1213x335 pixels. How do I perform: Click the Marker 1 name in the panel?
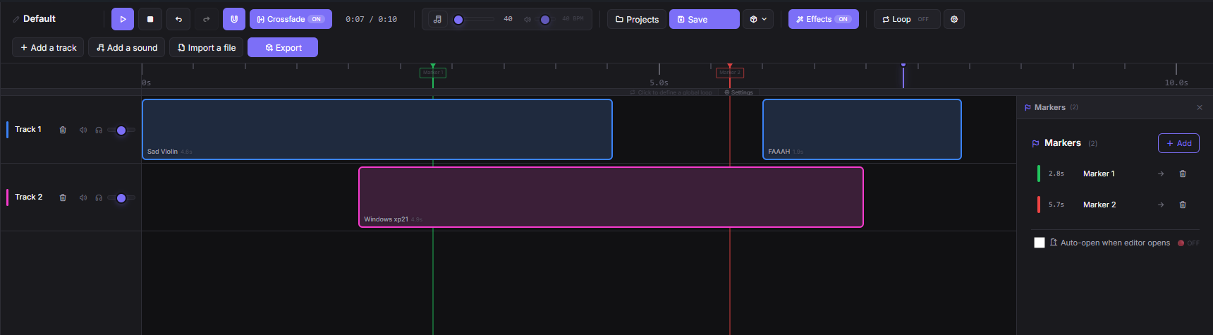pyautogui.click(x=1099, y=173)
